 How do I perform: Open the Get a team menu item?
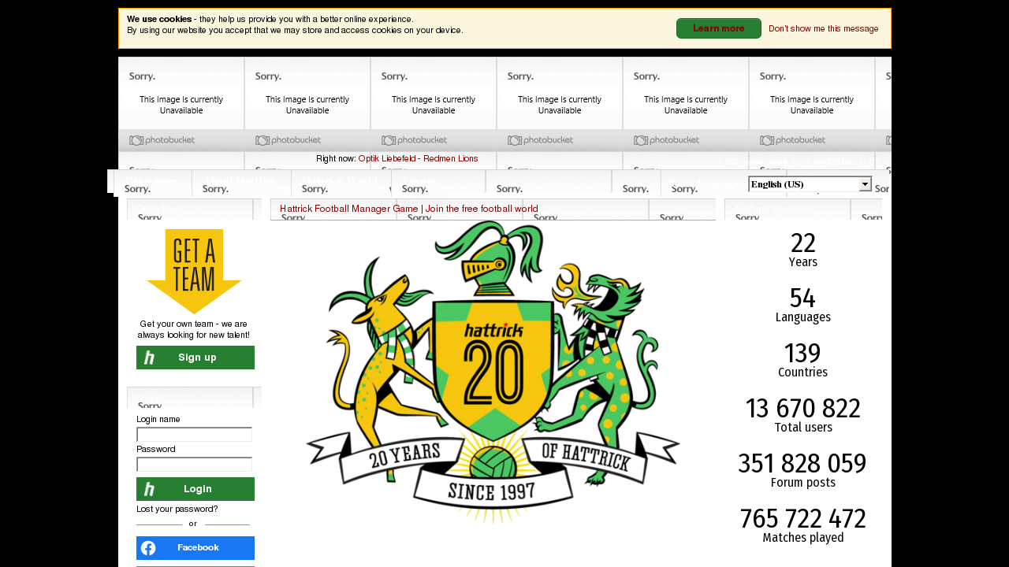pyautogui.click(x=152, y=181)
